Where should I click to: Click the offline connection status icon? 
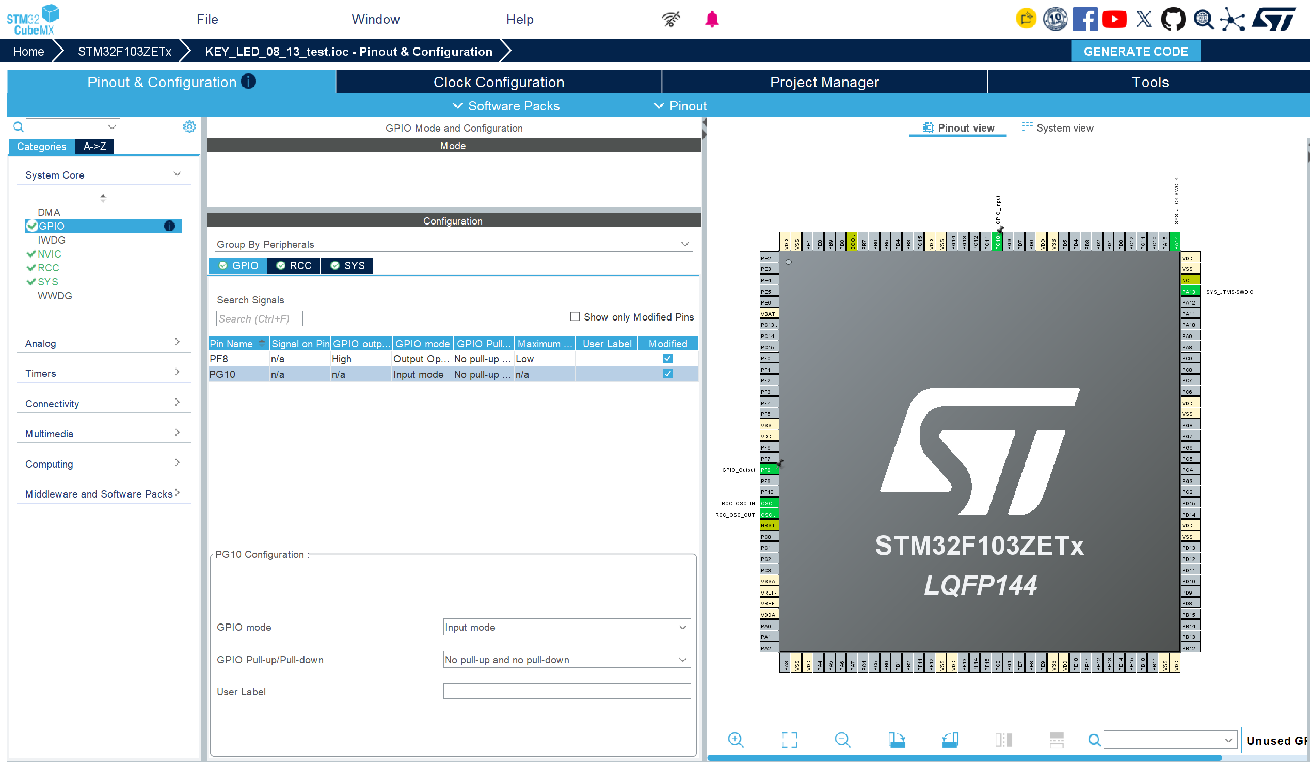pos(670,19)
